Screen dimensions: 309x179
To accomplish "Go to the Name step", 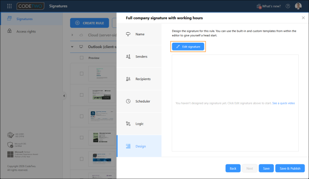I will click(x=139, y=34).
